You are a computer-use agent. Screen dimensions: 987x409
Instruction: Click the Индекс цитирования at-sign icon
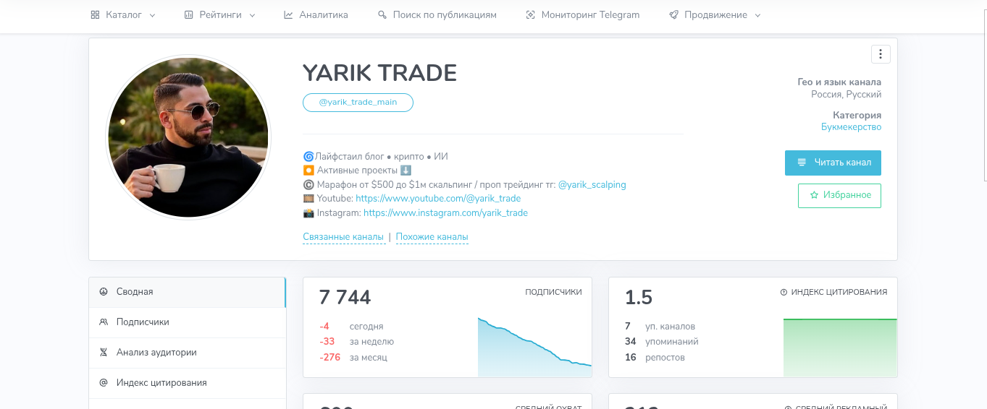[104, 383]
